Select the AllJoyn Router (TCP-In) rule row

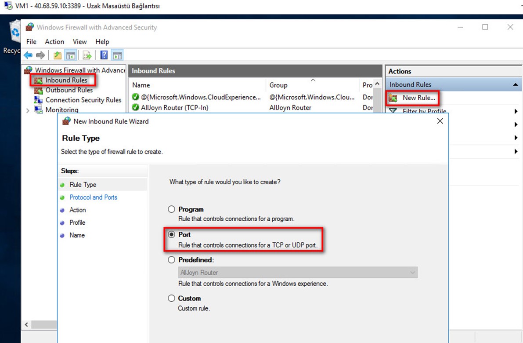click(x=251, y=108)
